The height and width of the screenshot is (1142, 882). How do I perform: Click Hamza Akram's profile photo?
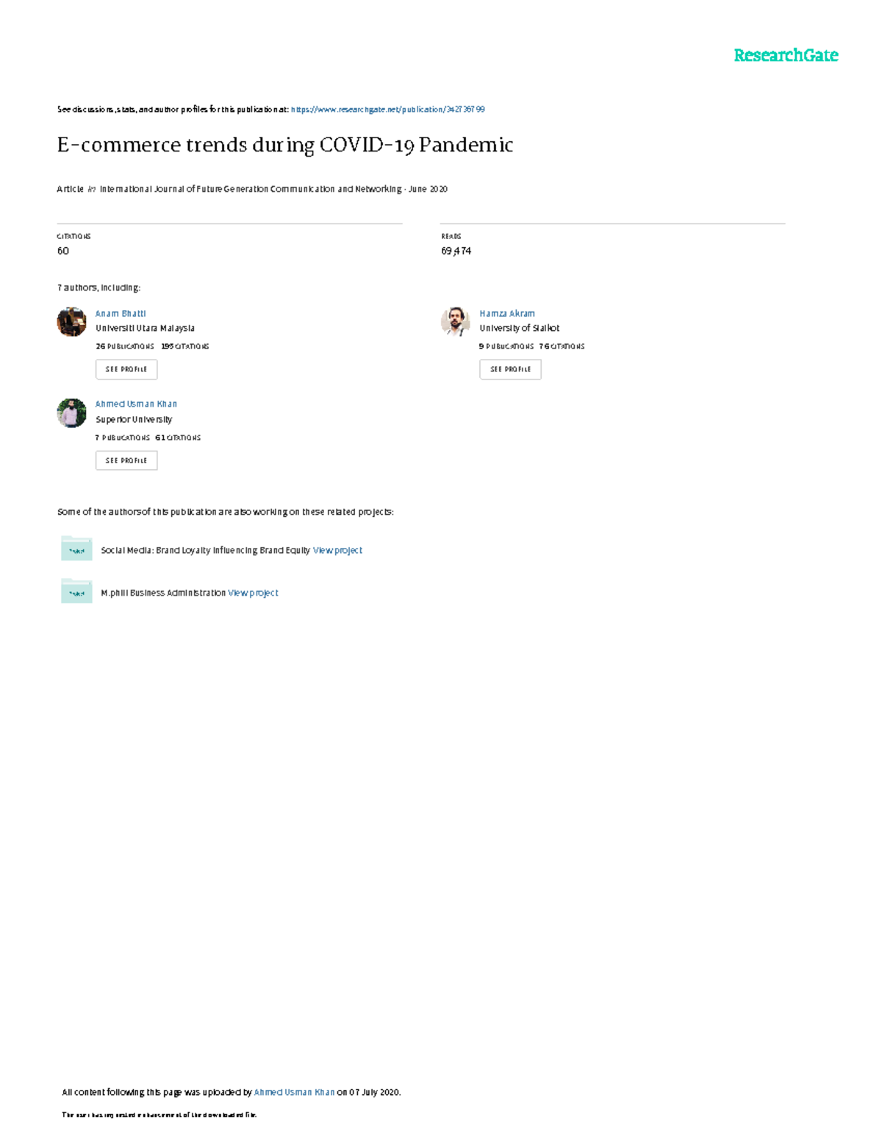tap(455, 322)
